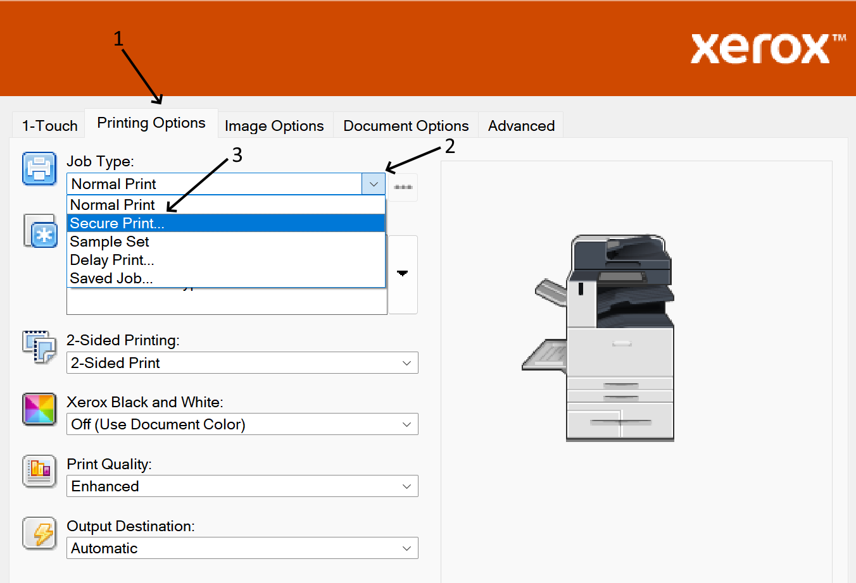The width and height of the screenshot is (856, 583).
Task: Click the Job Type combo box field
Action: pos(226,184)
